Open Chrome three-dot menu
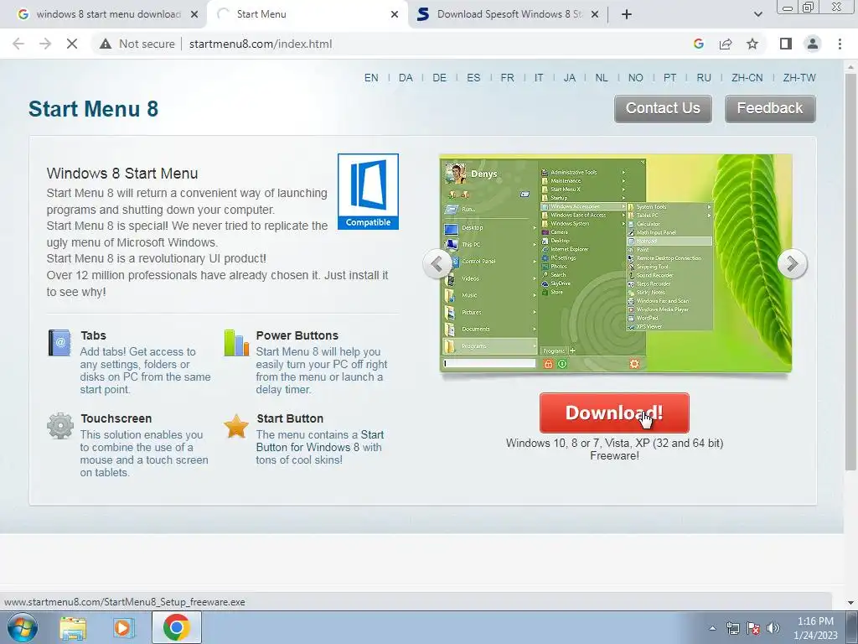 point(840,44)
